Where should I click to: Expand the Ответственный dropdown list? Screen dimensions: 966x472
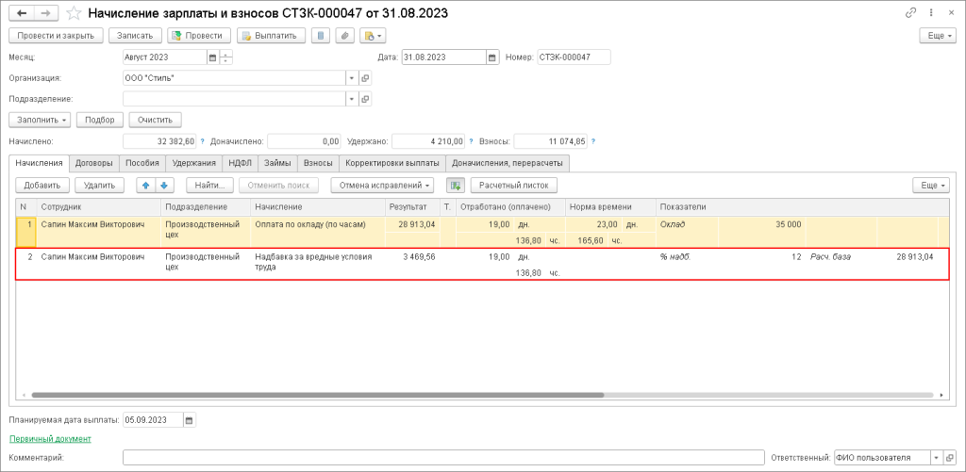937,458
